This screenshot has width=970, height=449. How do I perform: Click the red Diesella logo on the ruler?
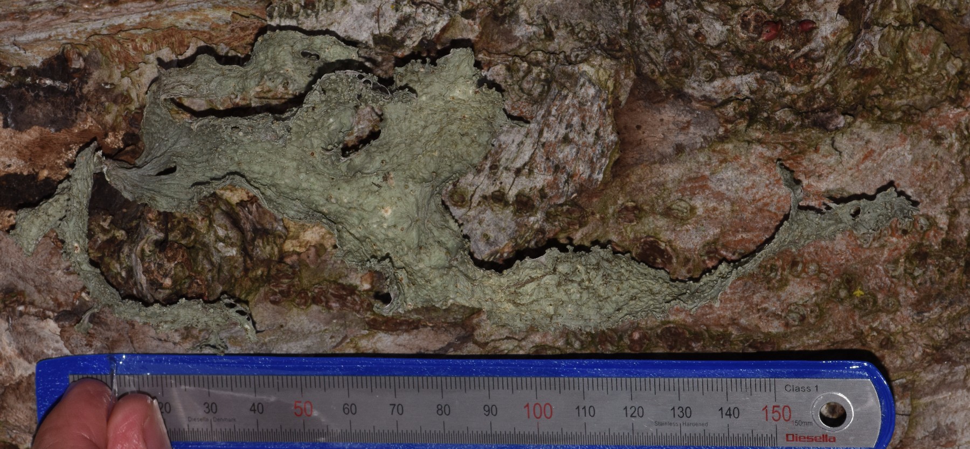807,438
